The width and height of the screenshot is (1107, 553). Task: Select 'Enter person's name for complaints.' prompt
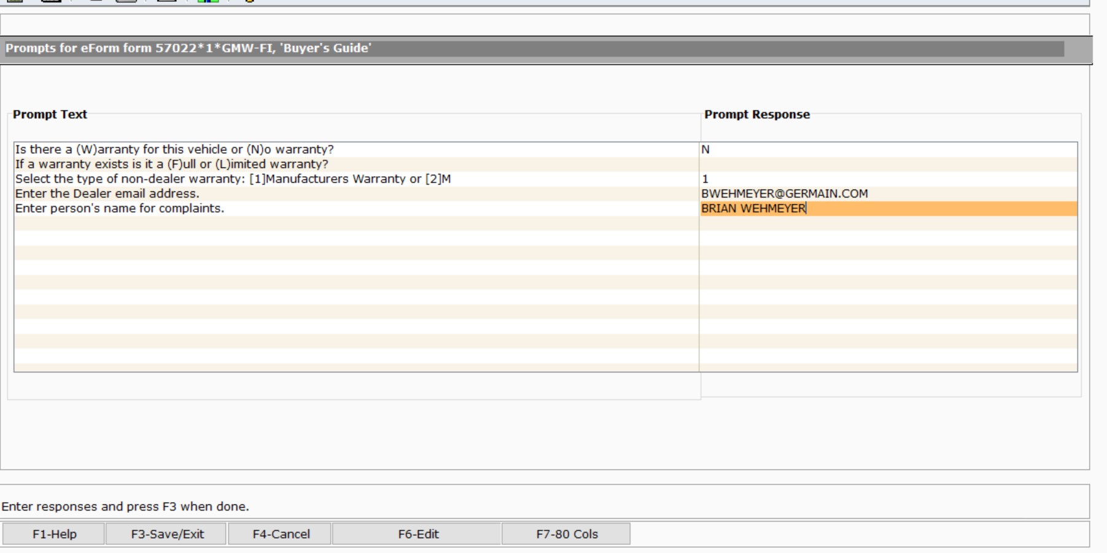tap(356, 209)
